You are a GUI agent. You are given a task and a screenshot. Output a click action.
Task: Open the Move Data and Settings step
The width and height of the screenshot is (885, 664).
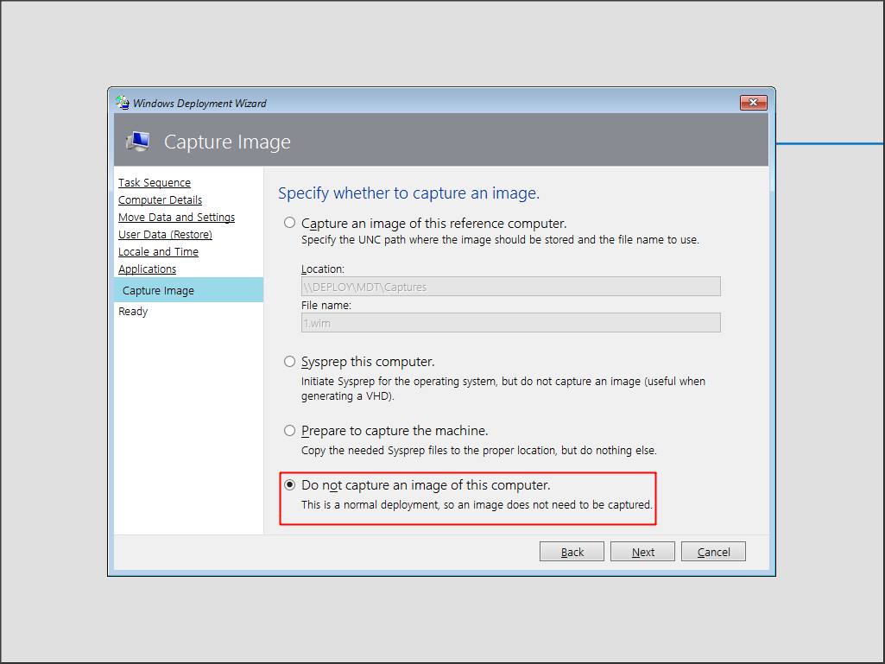176,218
